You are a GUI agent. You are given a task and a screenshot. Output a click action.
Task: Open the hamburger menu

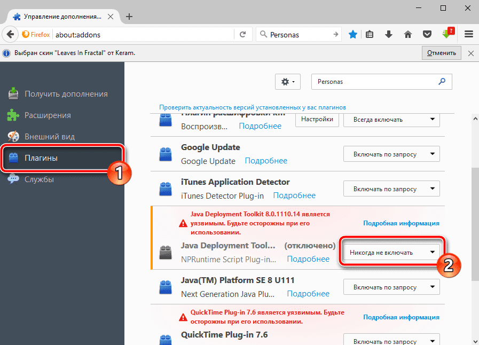click(x=469, y=34)
